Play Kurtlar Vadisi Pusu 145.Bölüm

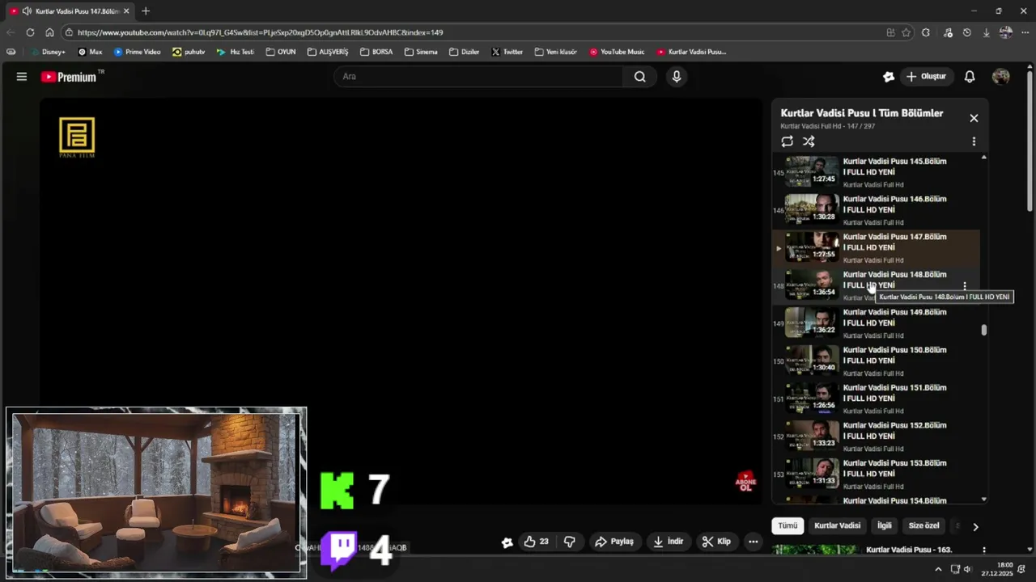click(x=876, y=172)
